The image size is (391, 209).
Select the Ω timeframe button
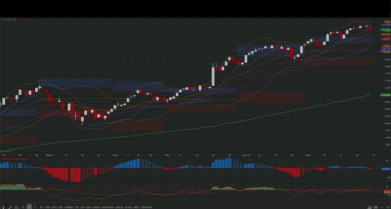pyautogui.click(x=23, y=207)
